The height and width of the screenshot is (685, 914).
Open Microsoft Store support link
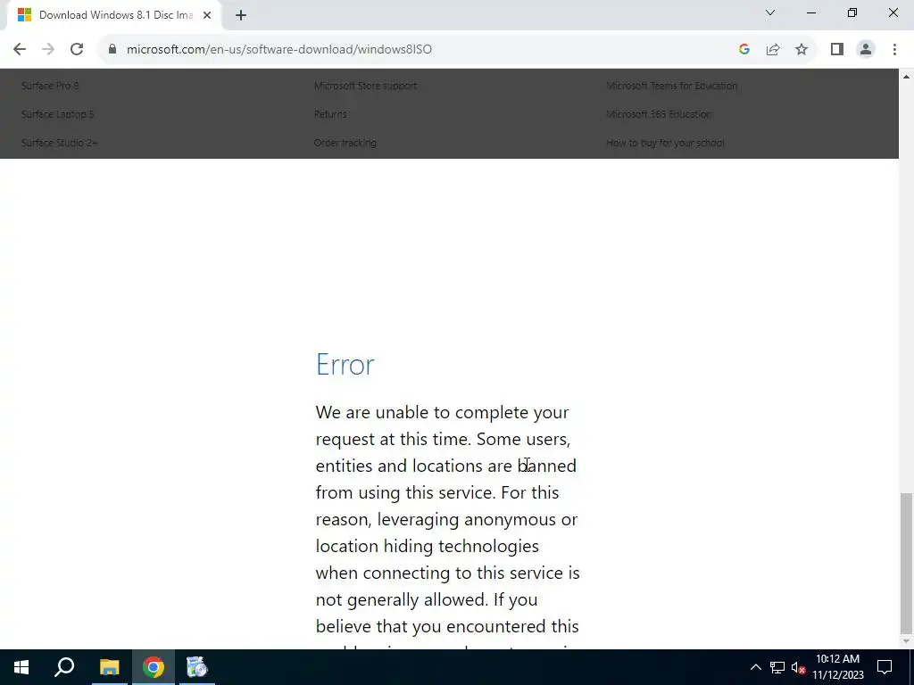[365, 86]
